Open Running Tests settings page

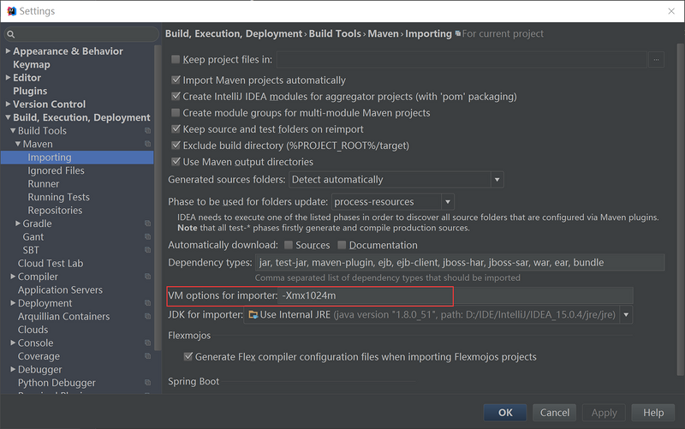click(58, 197)
